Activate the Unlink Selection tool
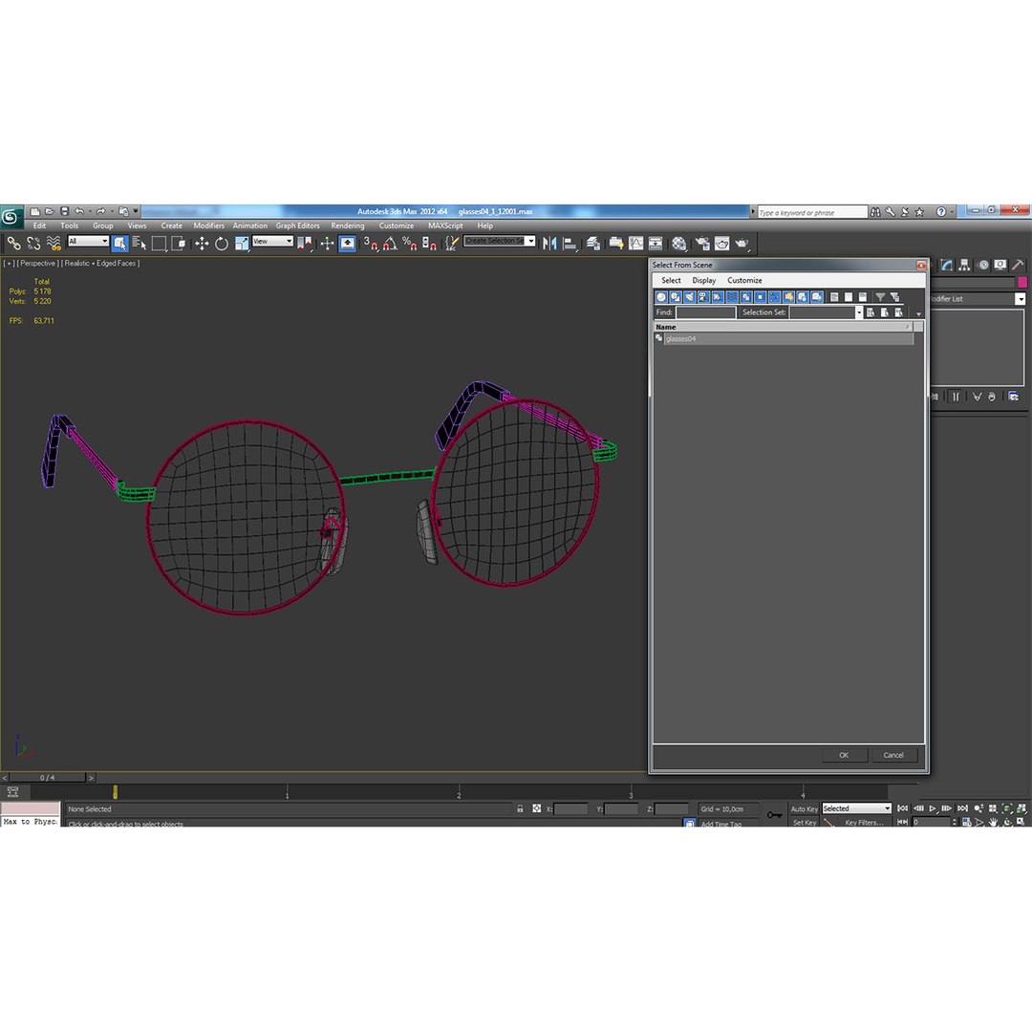 (x=33, y=244)
